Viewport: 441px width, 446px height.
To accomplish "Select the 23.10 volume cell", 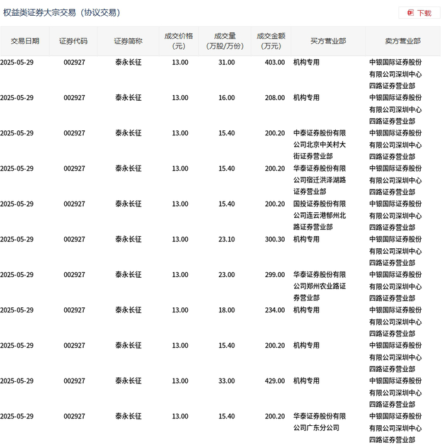I will [x=226, y=239].
